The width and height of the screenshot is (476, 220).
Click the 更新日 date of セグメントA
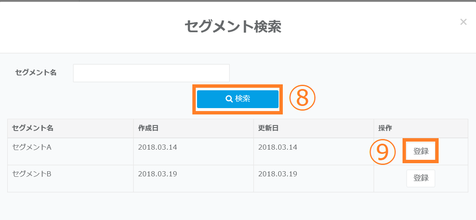coord(278,148)
